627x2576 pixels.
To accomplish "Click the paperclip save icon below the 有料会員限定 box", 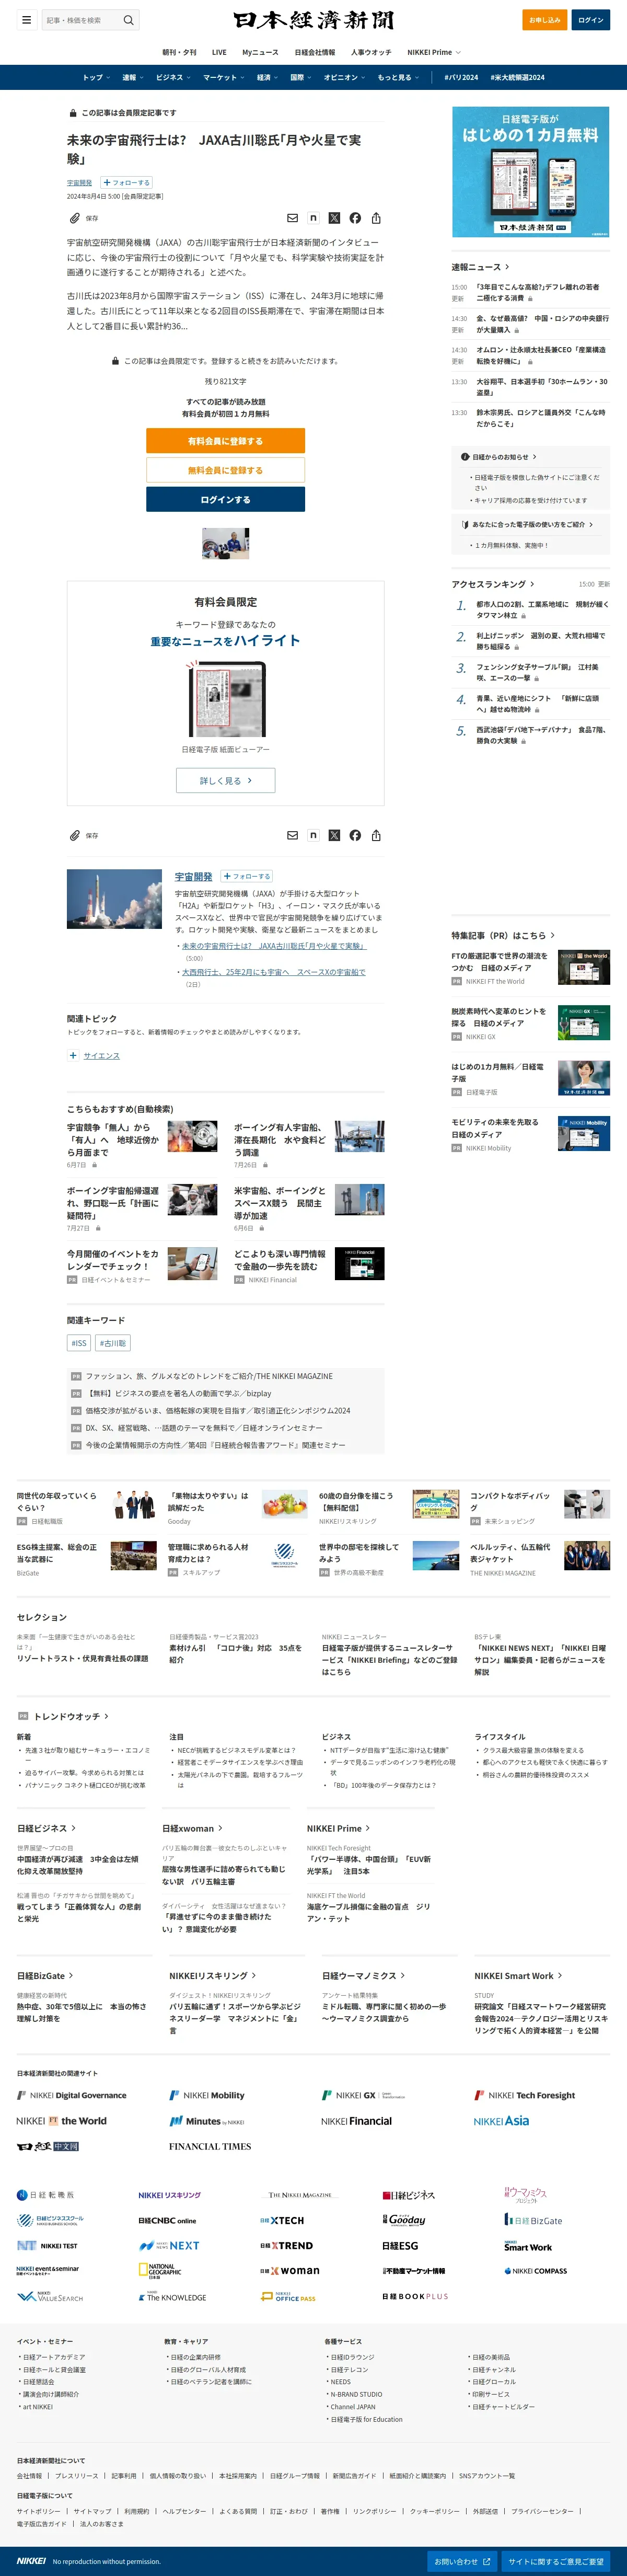I will click(x=74, y=835).
